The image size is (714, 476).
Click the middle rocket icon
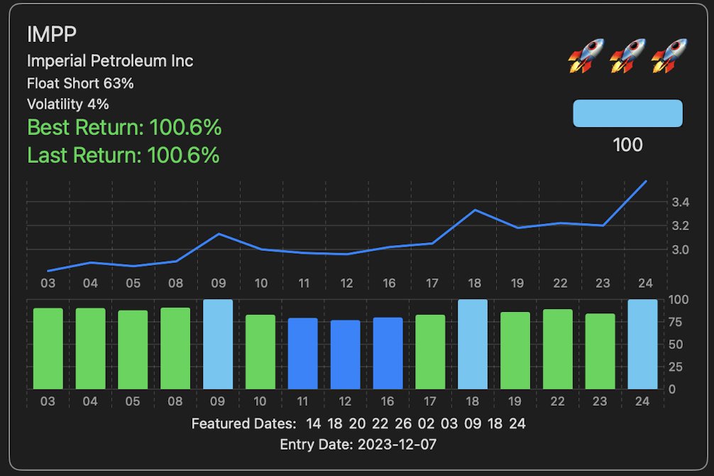[627, 55]
